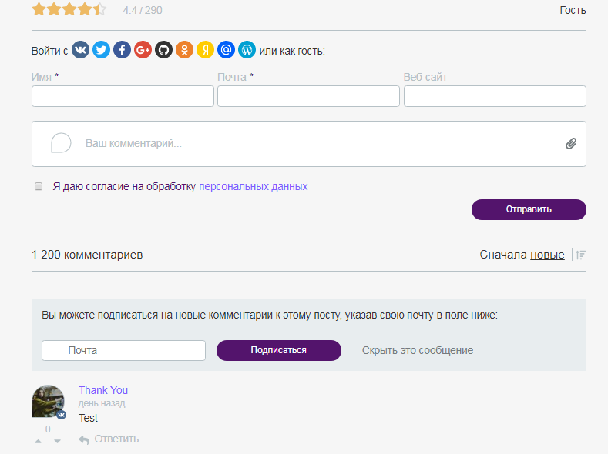The image size is (608, 454).
Task: Log in with the Yandex icon
Action: (205, 50)
